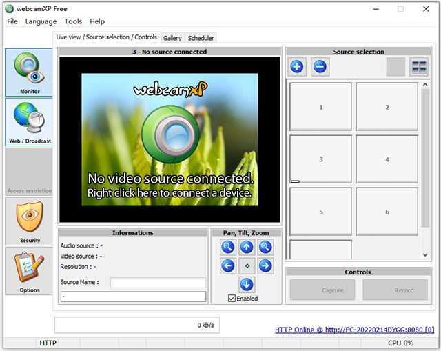Pan camera right with the right arrow
This screenshot has width=441, height=351.
(x=265, y=265)
